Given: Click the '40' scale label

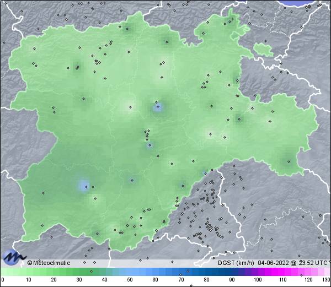Looking at the screenshot, I should (x=104, y=280).
